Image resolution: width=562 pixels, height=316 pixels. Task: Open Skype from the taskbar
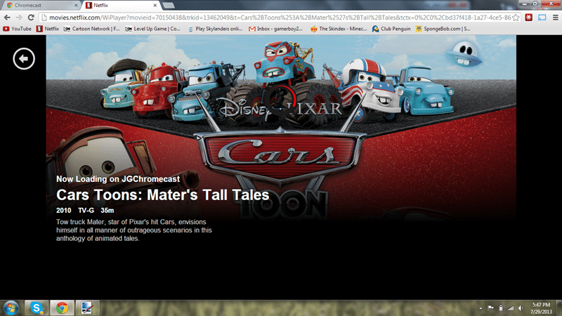pyautogui.click(x=37, y=308)
